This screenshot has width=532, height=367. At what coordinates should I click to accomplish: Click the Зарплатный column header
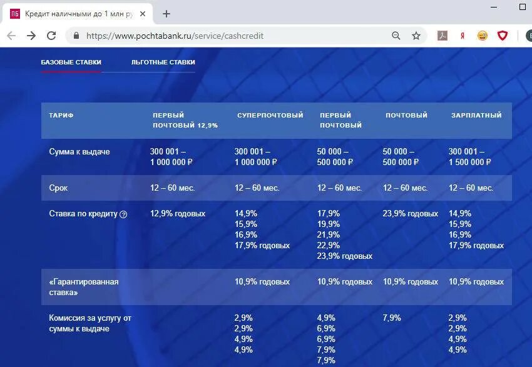click(x=476, y=115)
